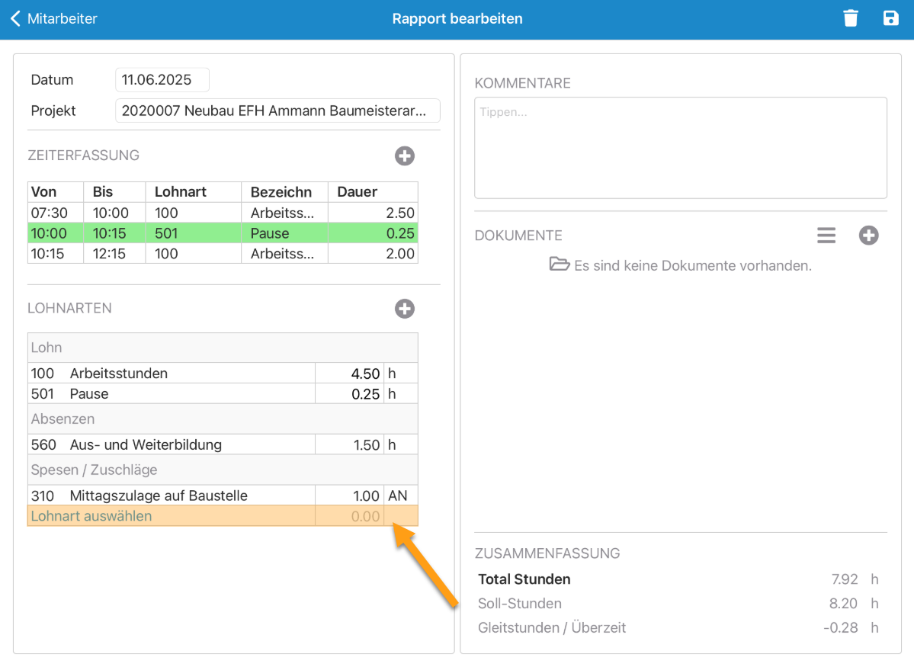This screenshot has width=914, height=667.
Task: Edit Aus- und Weiterbildung value 1.50
Action: [350, 445]
